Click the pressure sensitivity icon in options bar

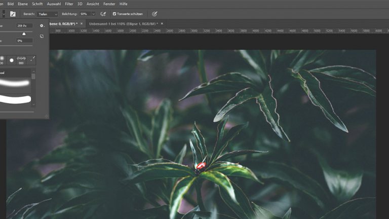coord(154,14)
